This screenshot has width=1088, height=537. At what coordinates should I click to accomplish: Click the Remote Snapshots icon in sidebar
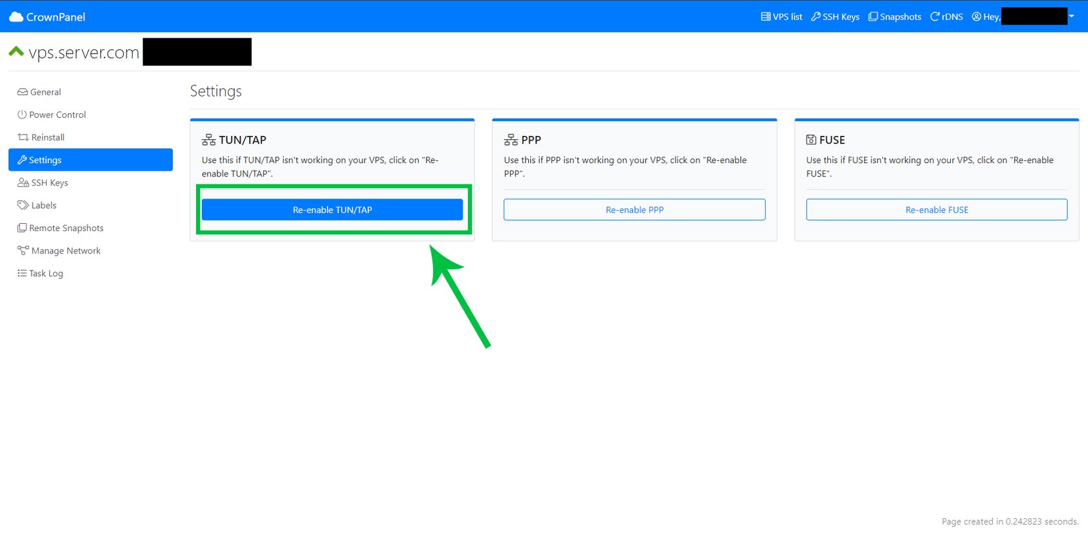pyautogui.click(x=22, y=228)
